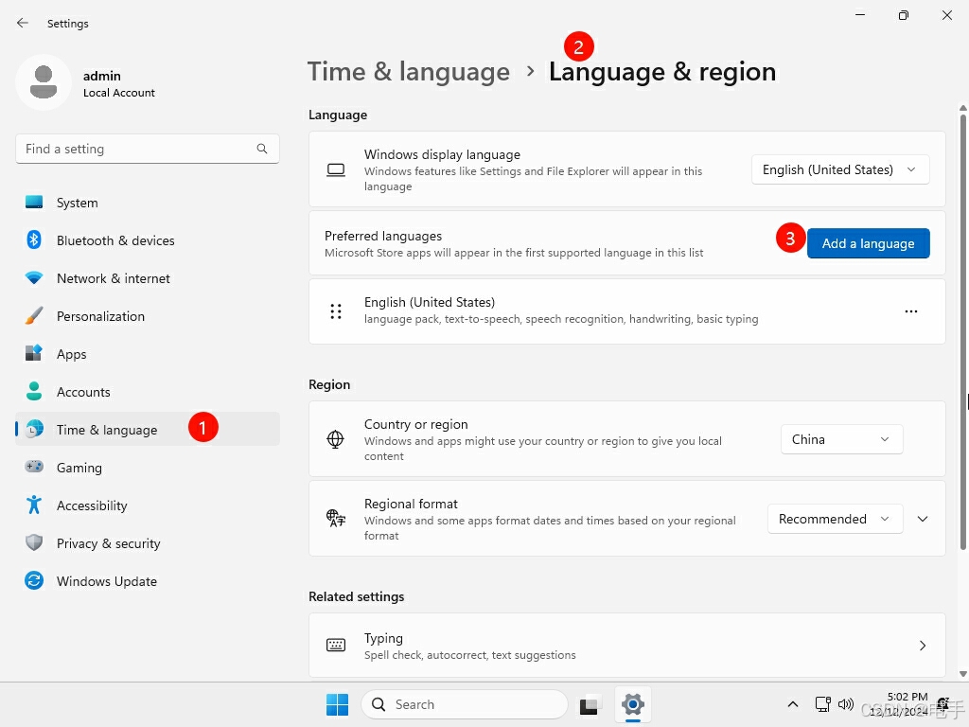
Task: Click the admin profile avatar
Action: pyautogui.click(x=44, y=82)
